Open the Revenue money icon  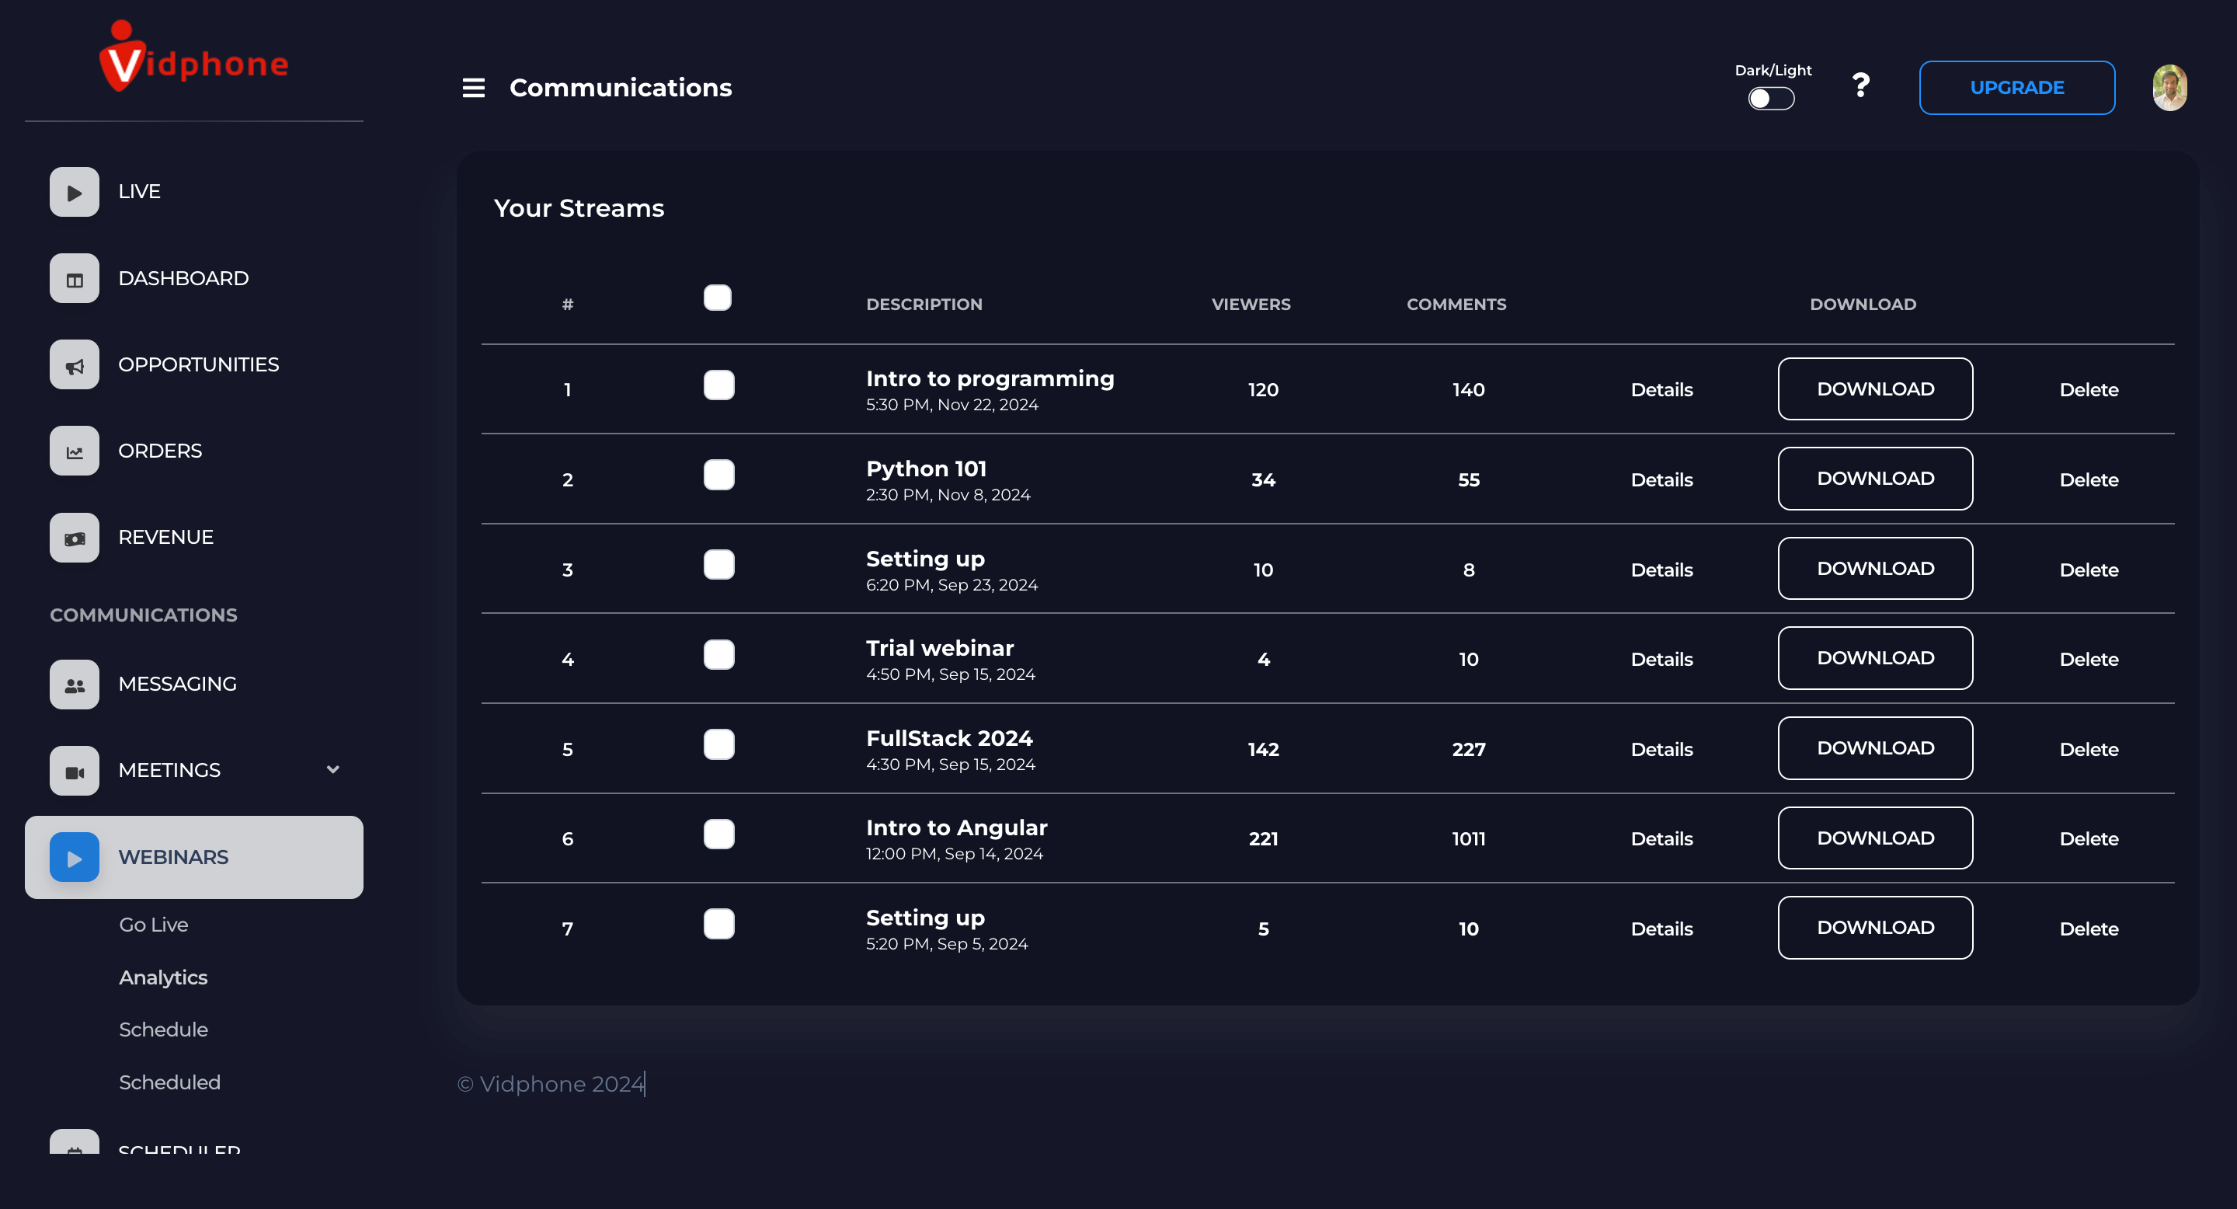click(74, 538)
